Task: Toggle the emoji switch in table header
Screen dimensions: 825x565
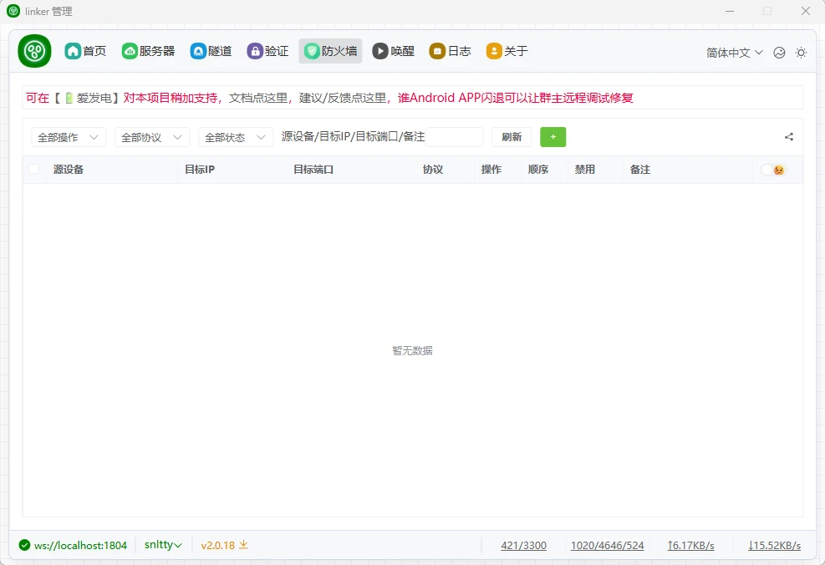Action: pyautogui.click(x=773, y=170)
